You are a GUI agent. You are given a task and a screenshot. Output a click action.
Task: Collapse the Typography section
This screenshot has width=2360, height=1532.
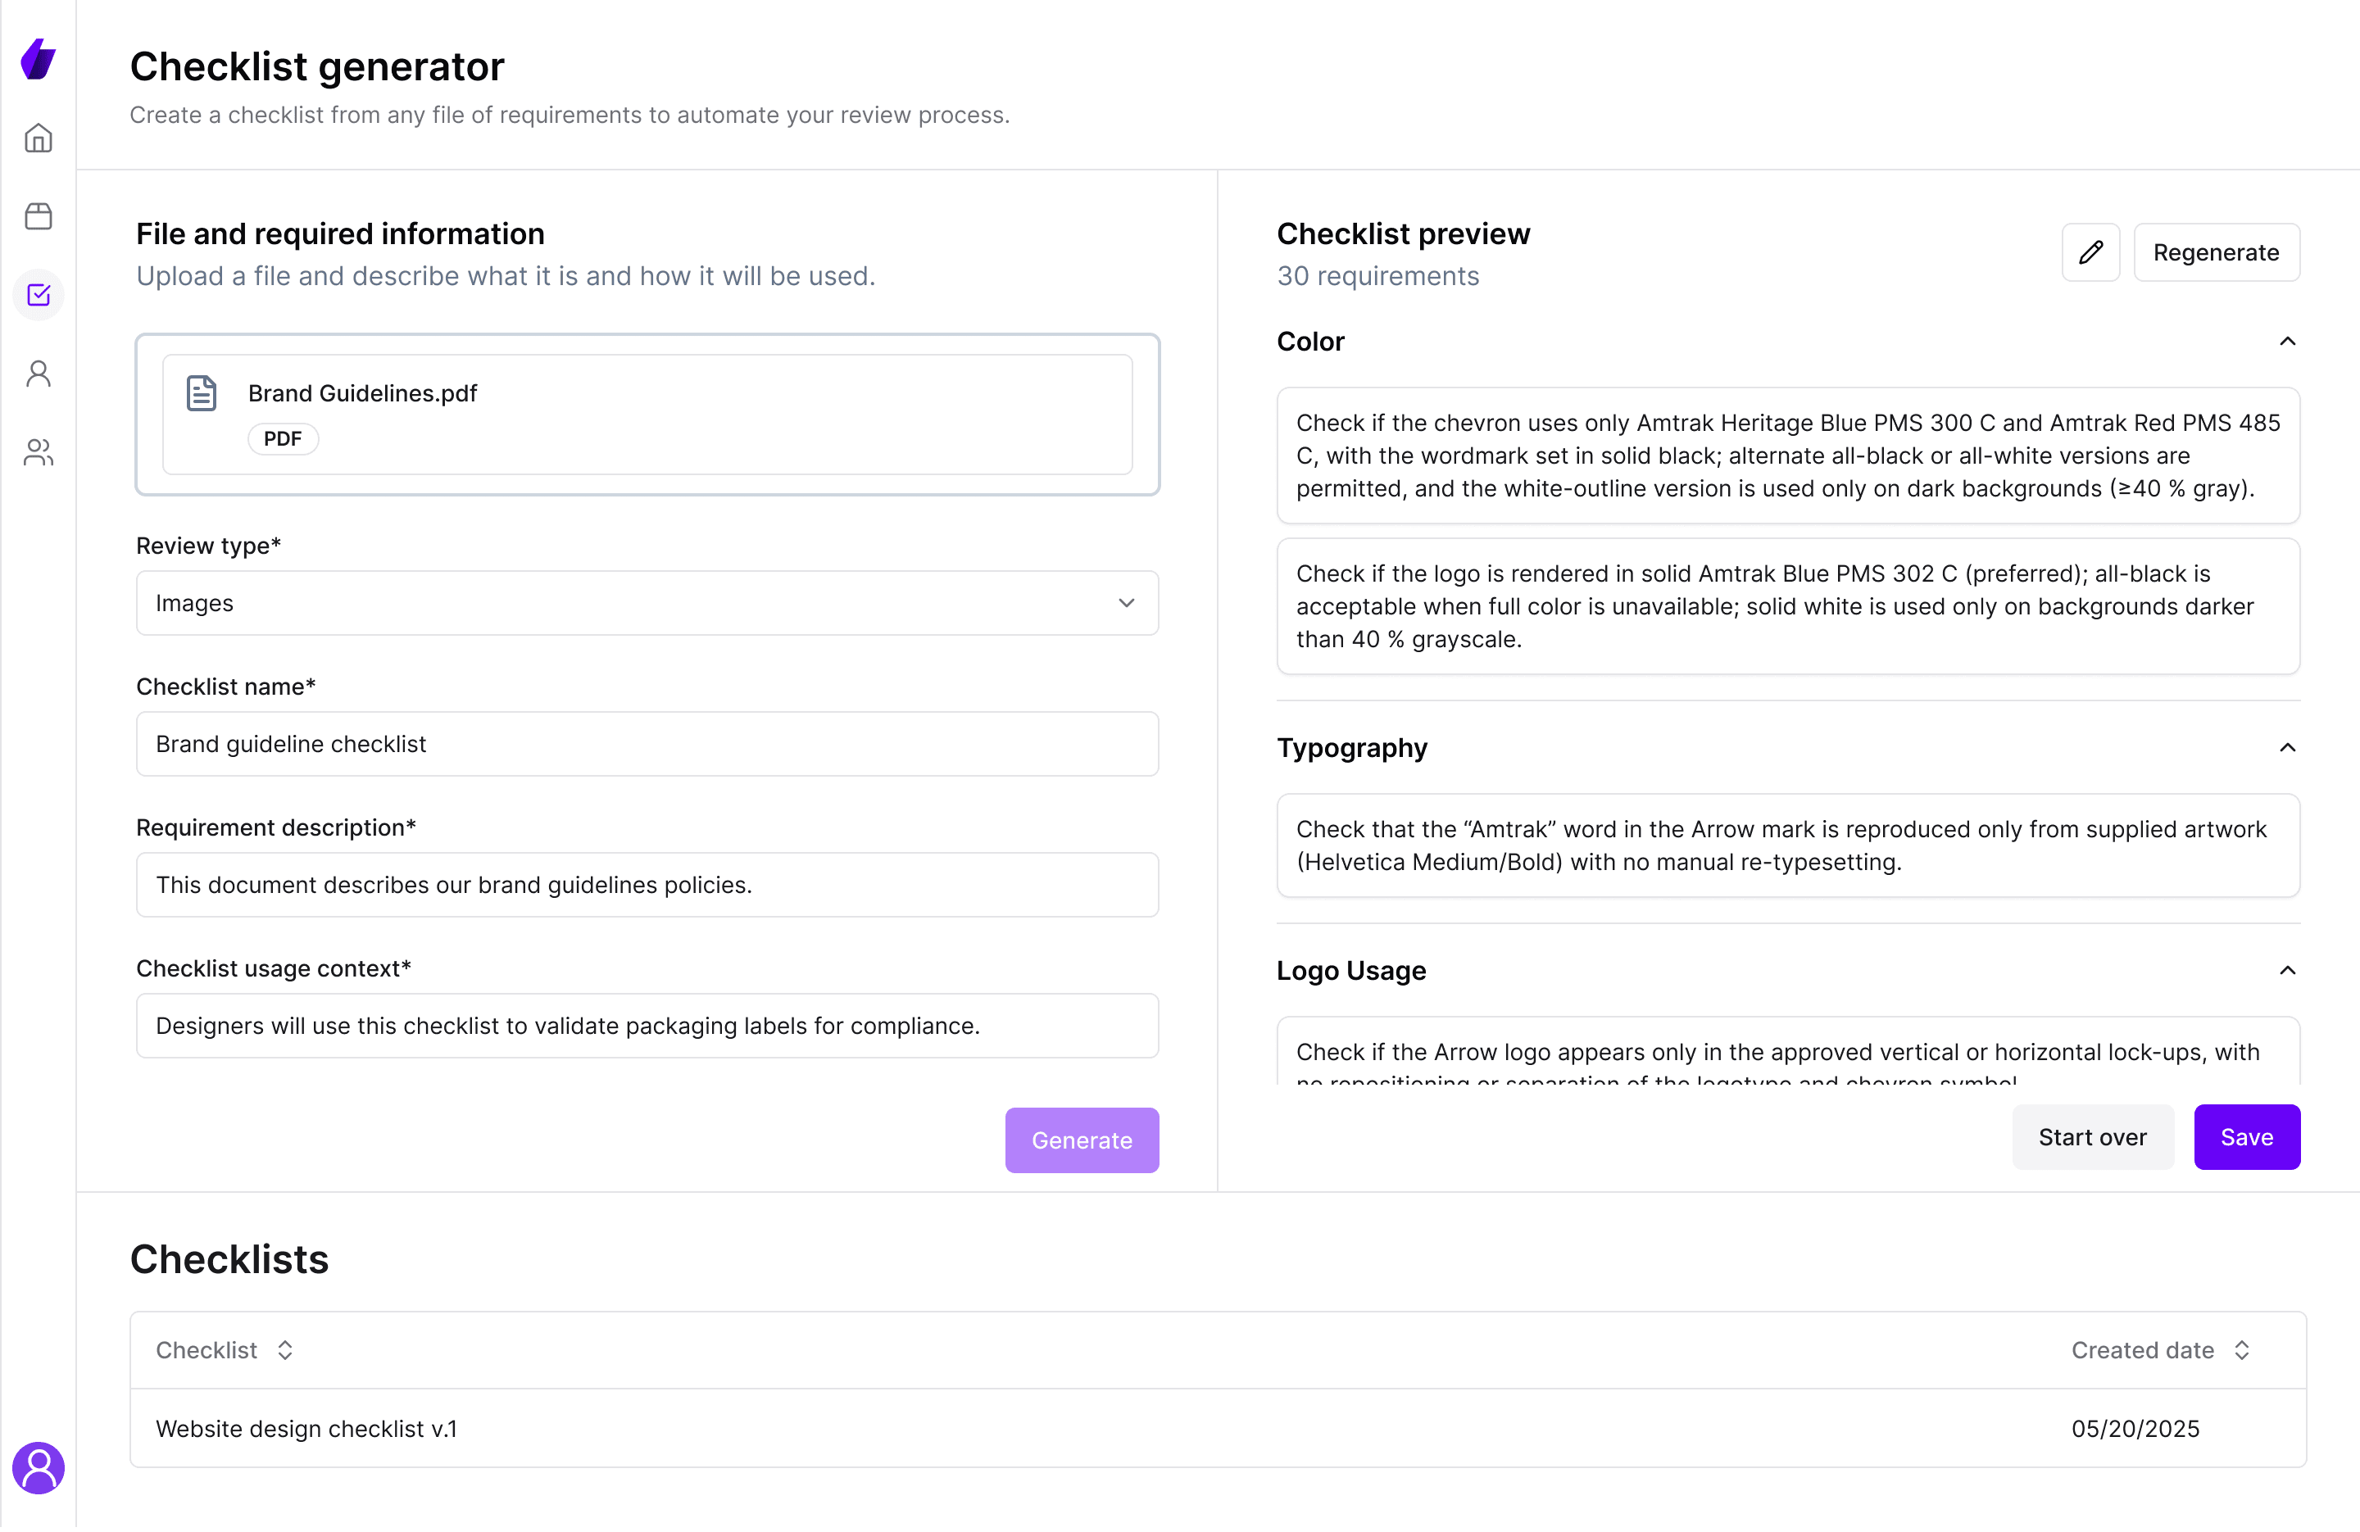[2288, 748]
